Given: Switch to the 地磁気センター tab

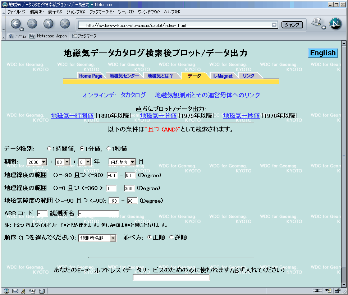Looking at the screenshot, I should 124,76.
